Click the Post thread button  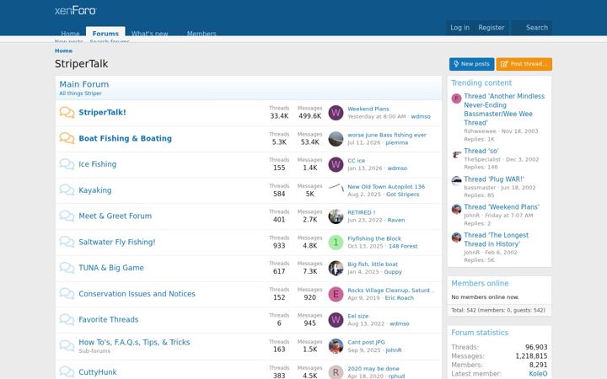[524, 64]
